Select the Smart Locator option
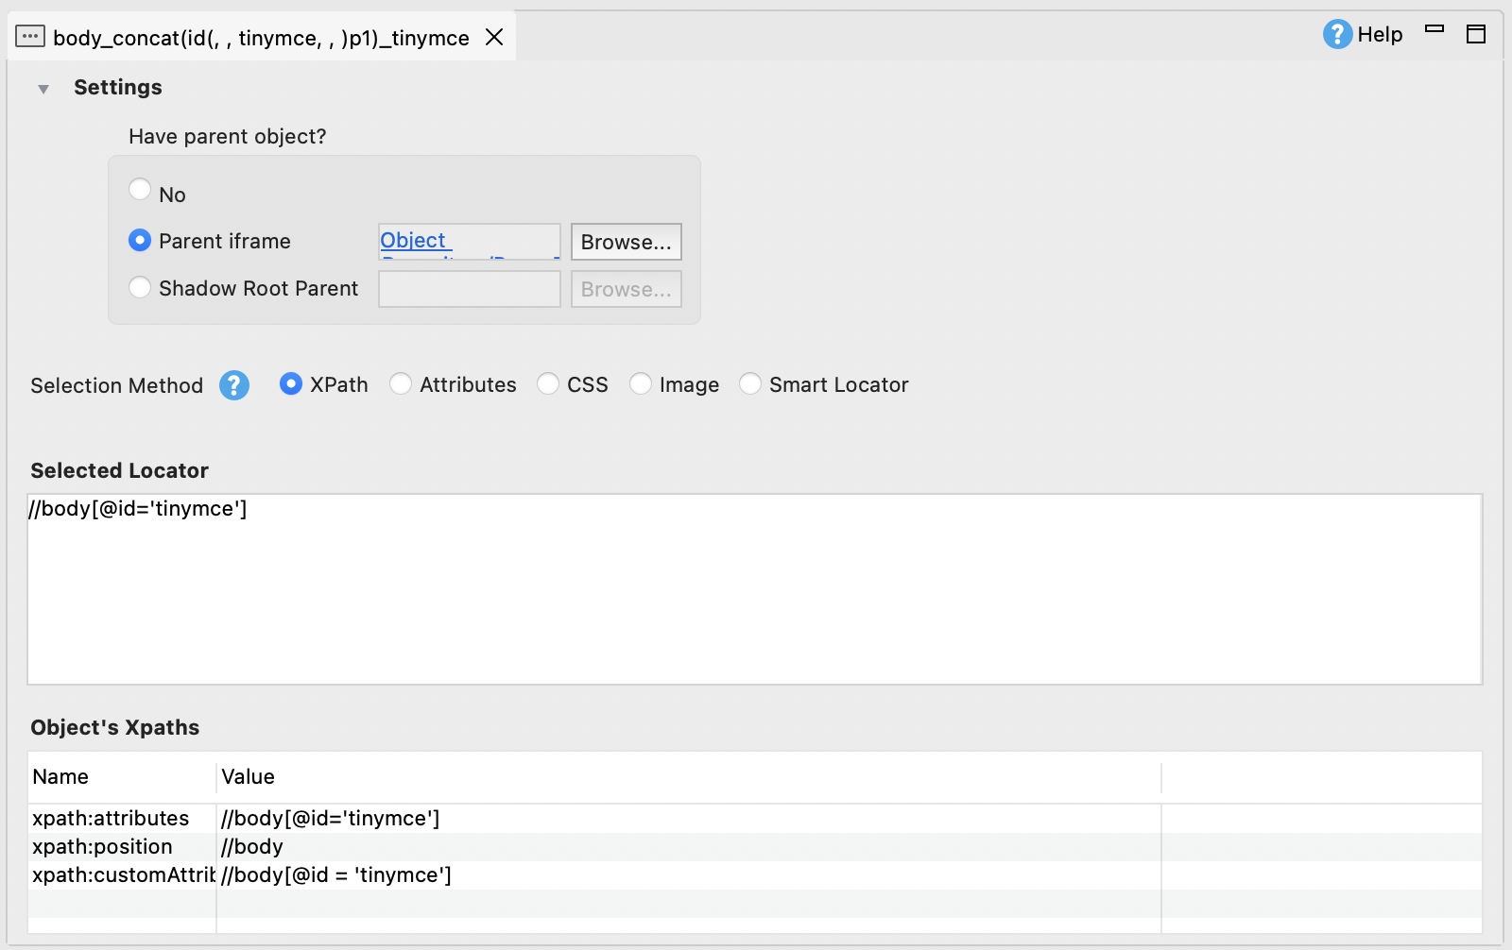The width and height of the screenshot is (1512, 950). (750, 383)
